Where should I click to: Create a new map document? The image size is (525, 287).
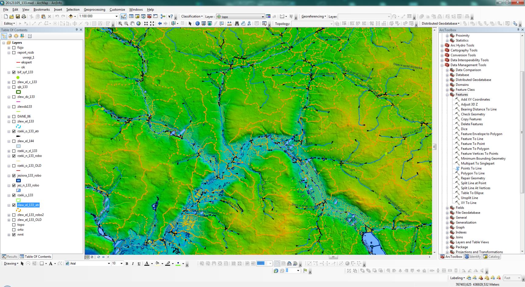click(6, 16)
